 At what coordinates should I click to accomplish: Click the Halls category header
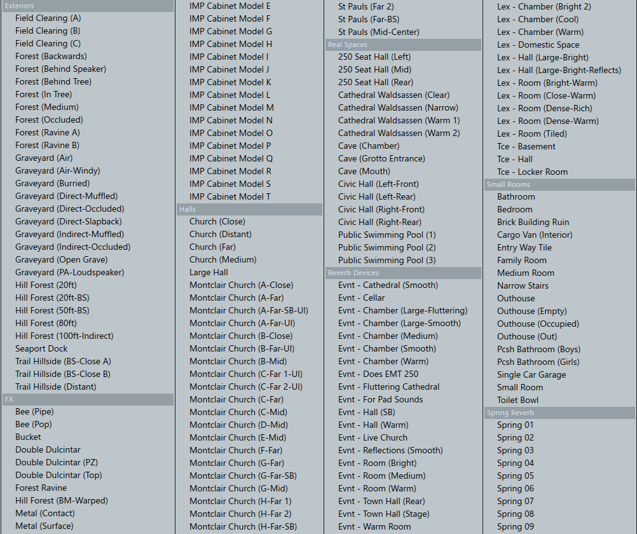[x=249, y=209]
